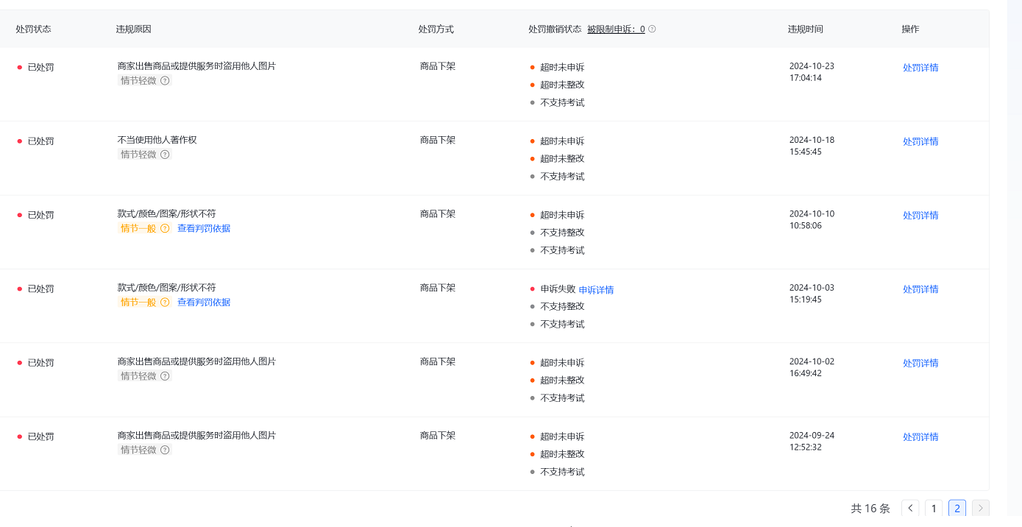The image size is (1022, 527).
Task: Open 处罚详情 for 2024-10-03 violation
Action: (x=920, y=289)
